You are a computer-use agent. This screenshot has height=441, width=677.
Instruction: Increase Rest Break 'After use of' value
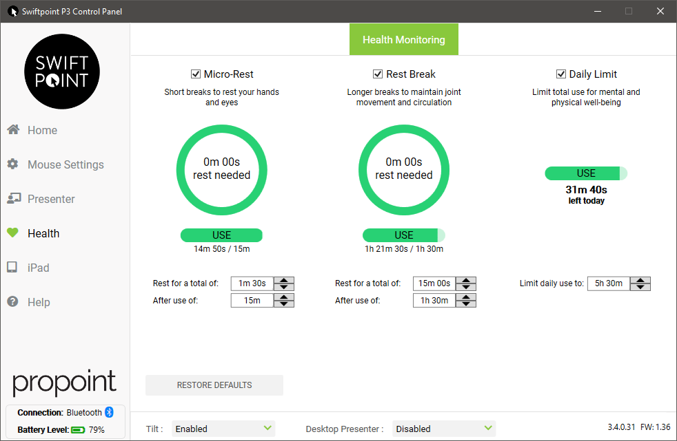(x=466, y=297)
